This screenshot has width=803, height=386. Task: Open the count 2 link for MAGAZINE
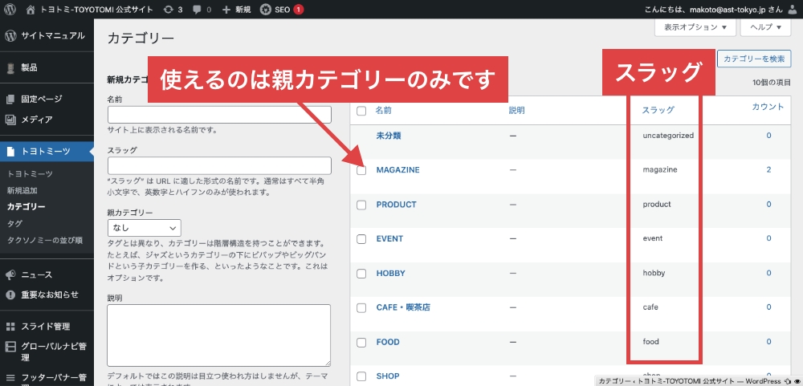768,169
